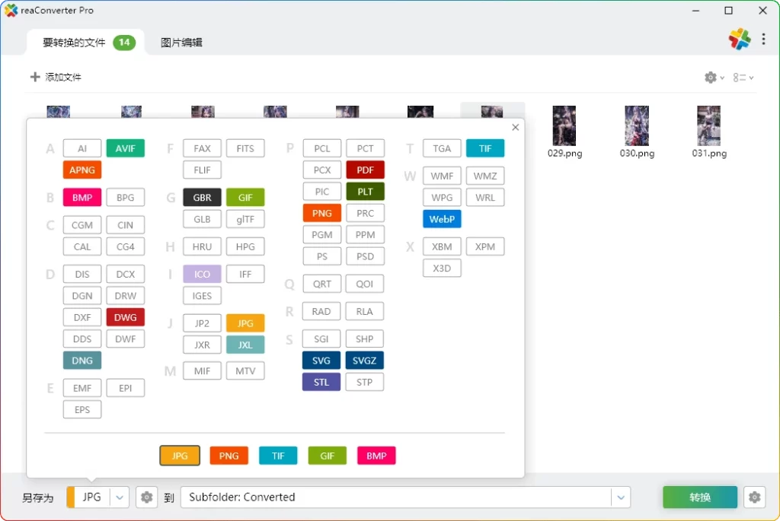
Task: Toggle the PDF format selection
Action: [x=365, y=170]
